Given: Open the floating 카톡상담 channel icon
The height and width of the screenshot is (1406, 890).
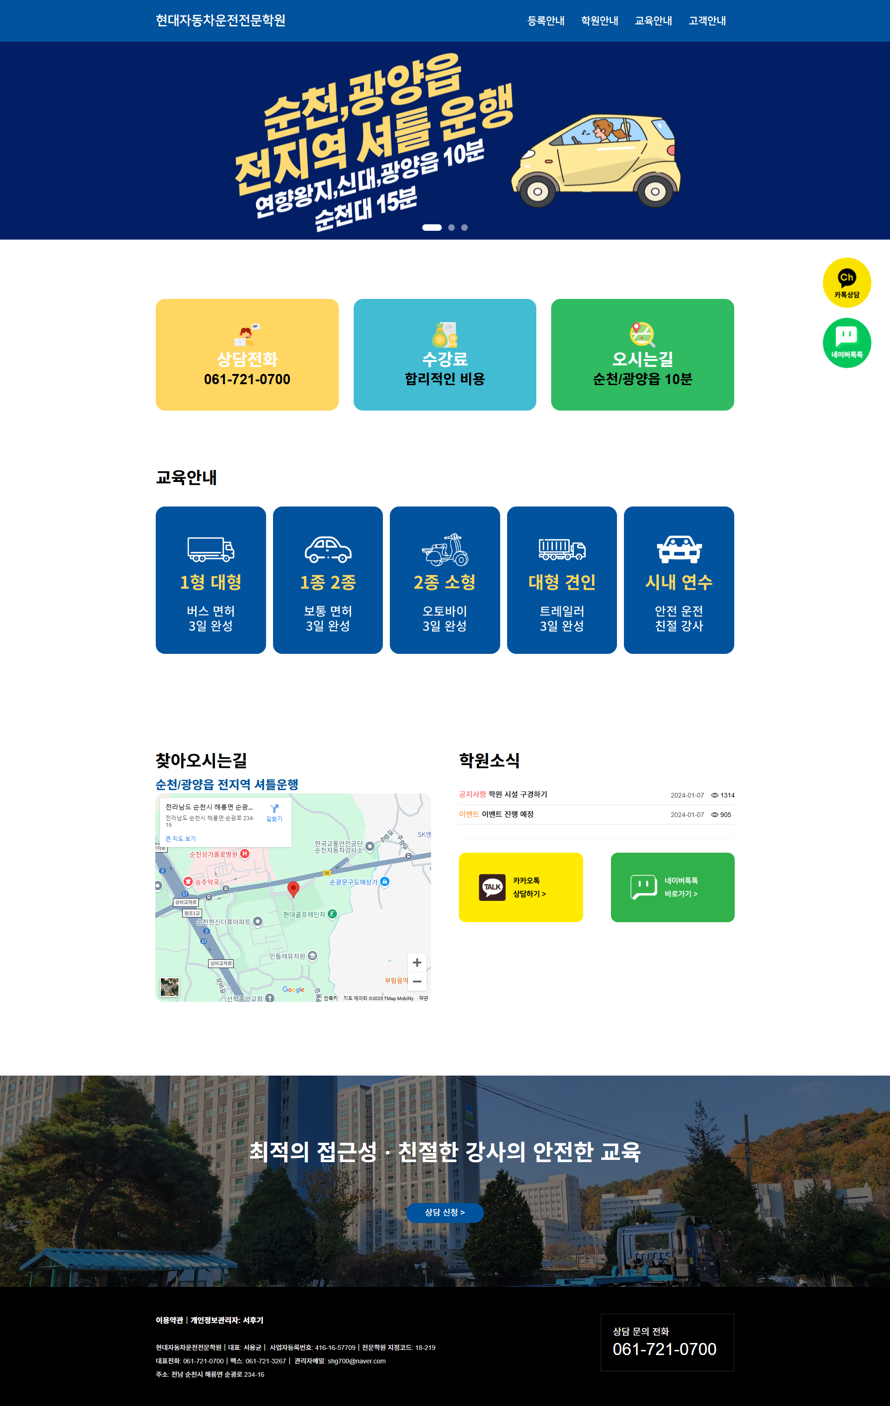Looking at the screenshot, I should pyautogui.click(x=847, y=283).
